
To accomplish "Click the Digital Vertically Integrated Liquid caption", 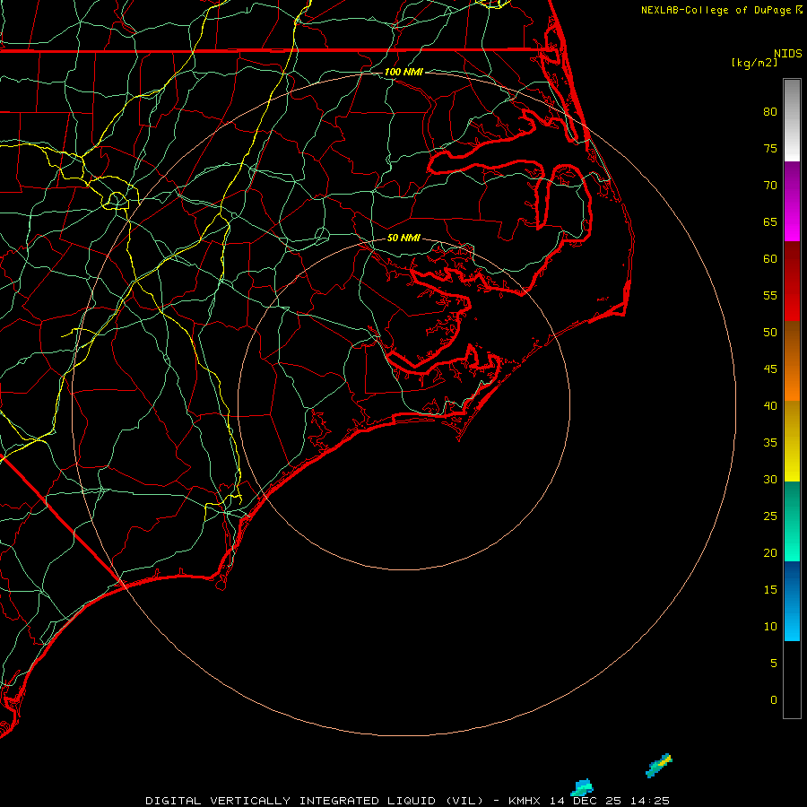I will [x=315, y=801].
